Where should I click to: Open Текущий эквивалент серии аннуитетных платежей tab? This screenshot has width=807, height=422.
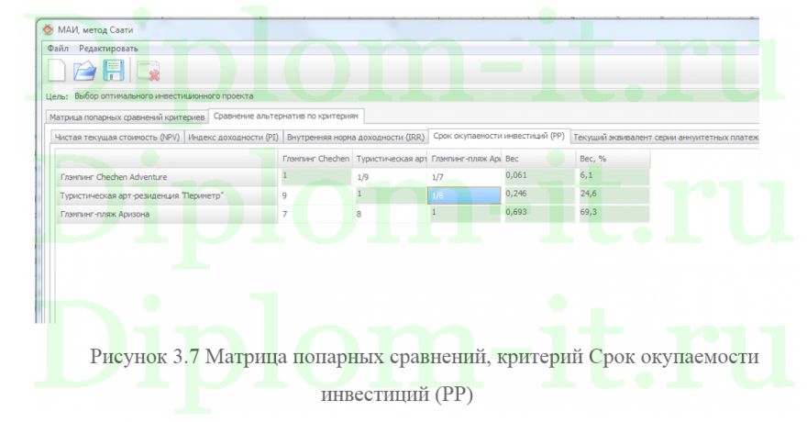pyautogui.click(x=666, y=138)
